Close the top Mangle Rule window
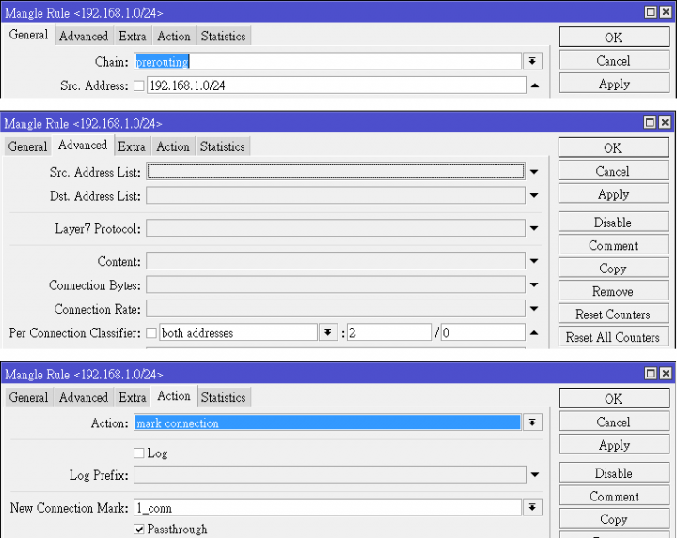 666,12
